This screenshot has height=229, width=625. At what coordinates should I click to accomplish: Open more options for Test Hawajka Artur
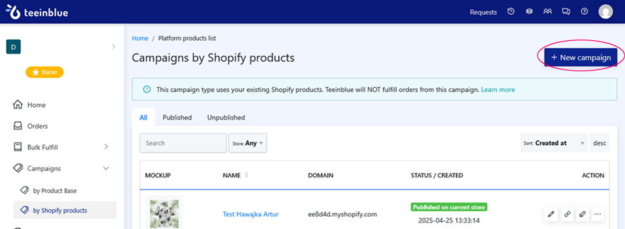[598, 214]
